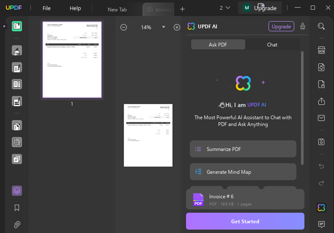Run OCR text recognition
The width and height of the screenshot is (334, 233).
pyautogui.click(x=322, y=50)
